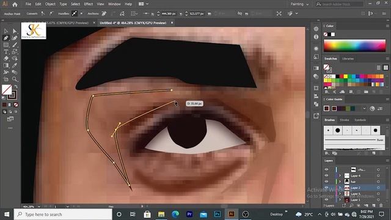Set paint mode to Color
Viewport: 391px width, 220px height.
(x=4, y=105)
